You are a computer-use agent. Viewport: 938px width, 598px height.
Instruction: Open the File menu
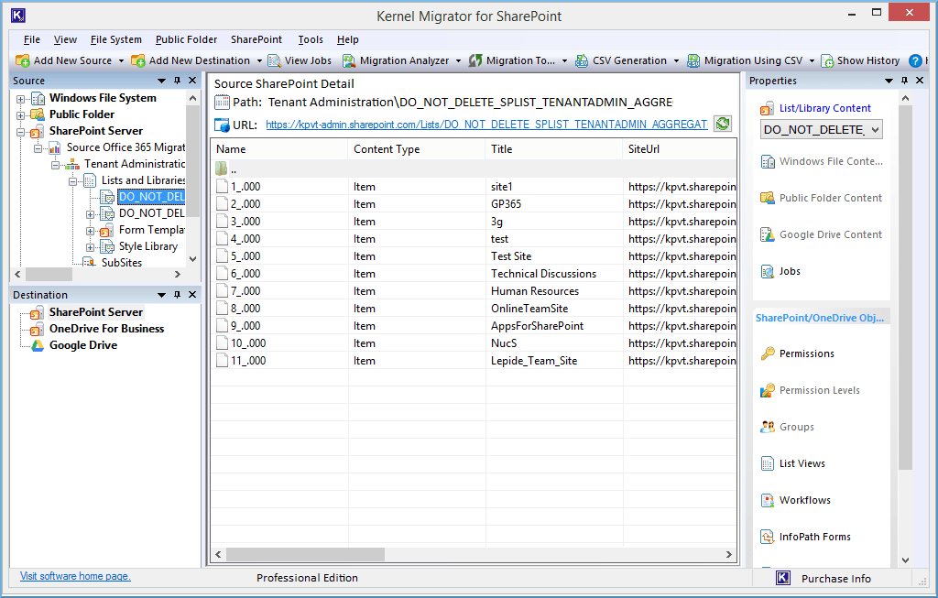(32, 39)
